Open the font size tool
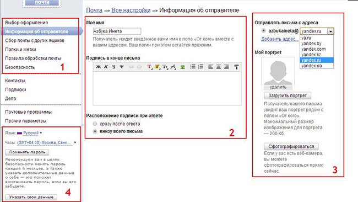Image resolution: width=358 pixels, height=202 pixels. [x=165, y=67]
